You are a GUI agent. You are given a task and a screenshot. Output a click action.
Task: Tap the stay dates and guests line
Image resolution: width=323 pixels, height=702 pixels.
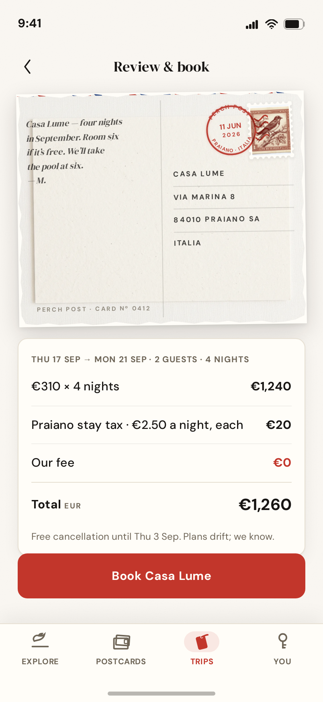pos(140,359)
